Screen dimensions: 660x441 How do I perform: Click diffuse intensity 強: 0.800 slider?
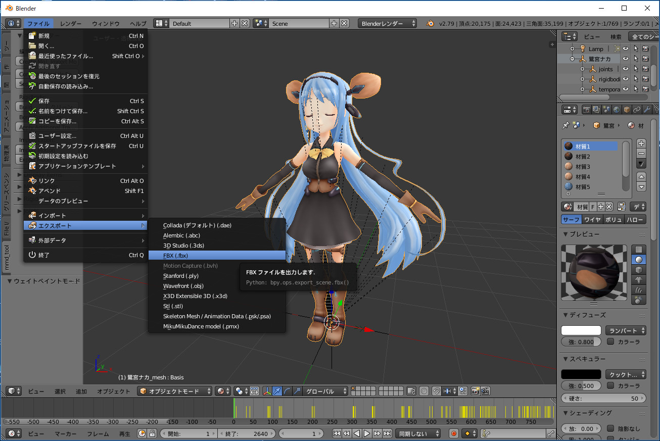pyautogui.click(x=581, y=342)
